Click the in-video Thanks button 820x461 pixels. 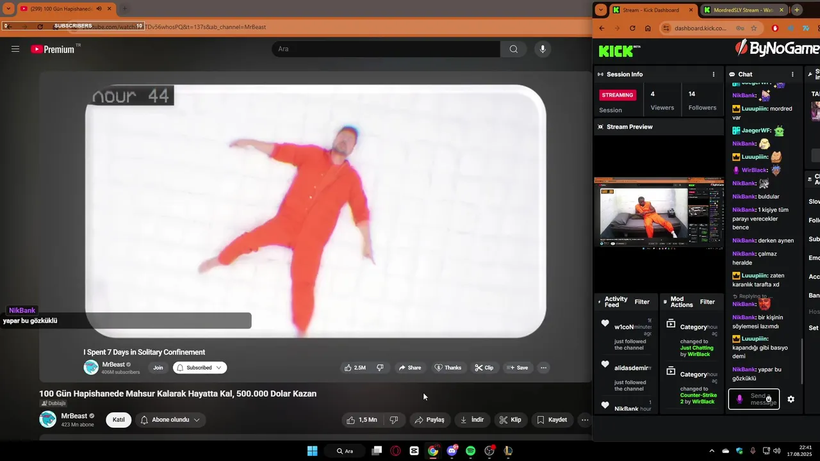[448, 368]
